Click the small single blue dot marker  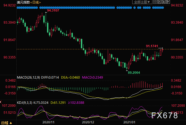pos(134,8)
